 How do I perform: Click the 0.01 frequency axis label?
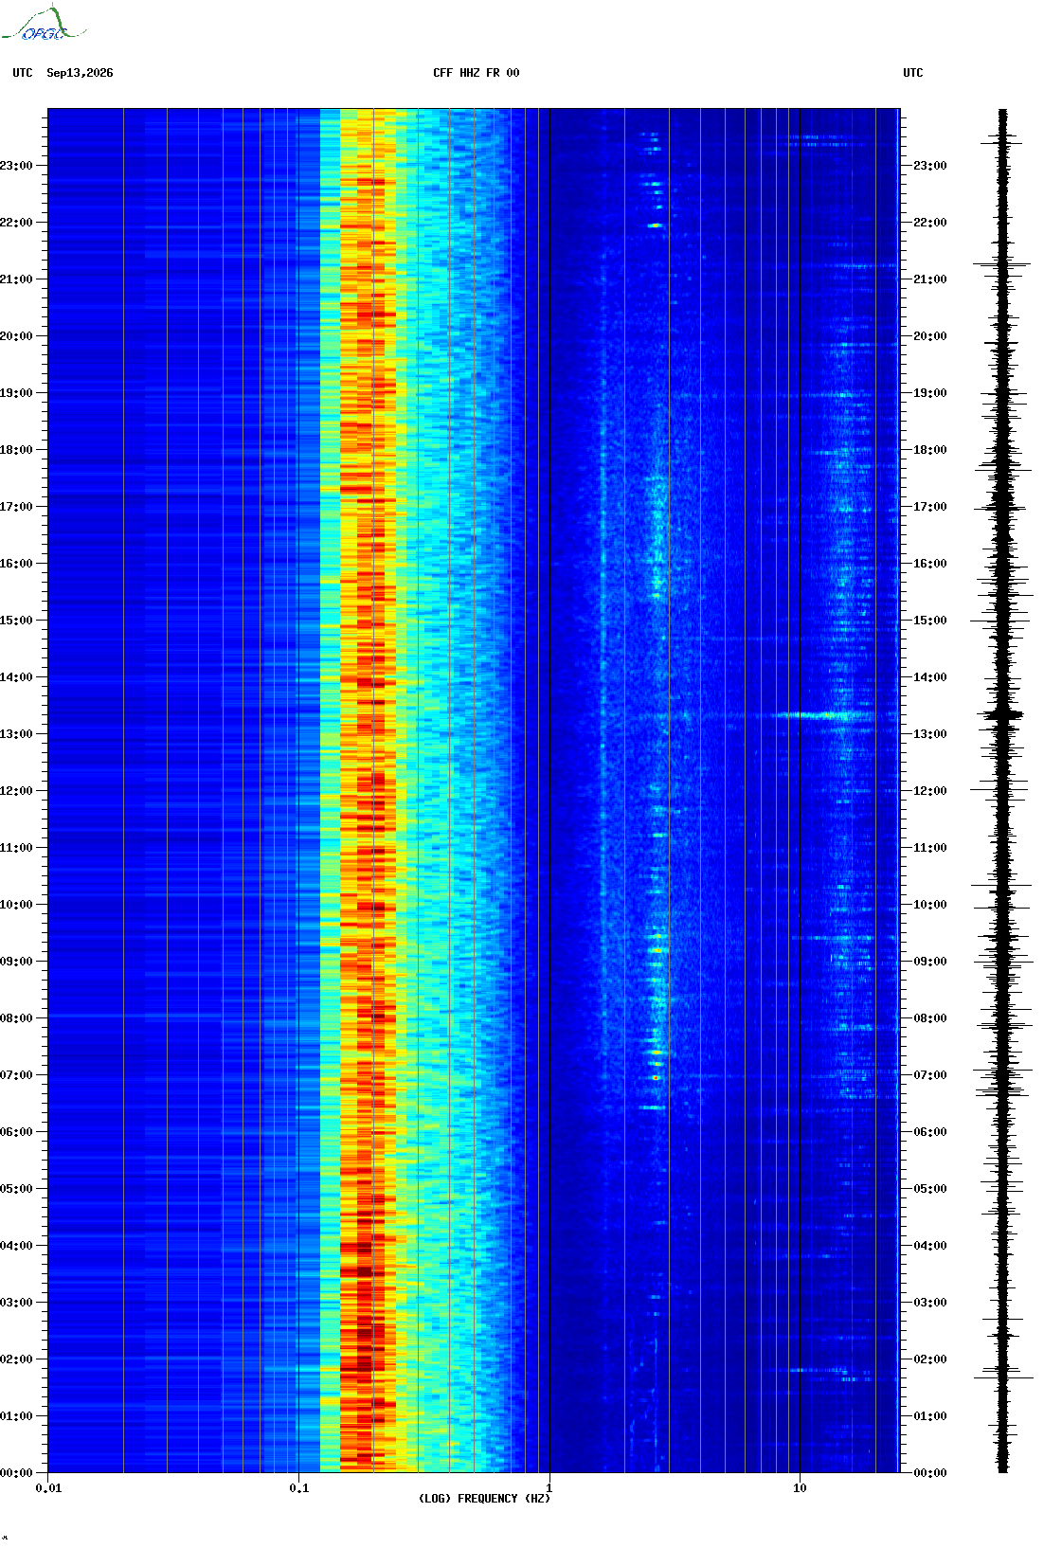pyautogui.click(x=48, y=1488)
